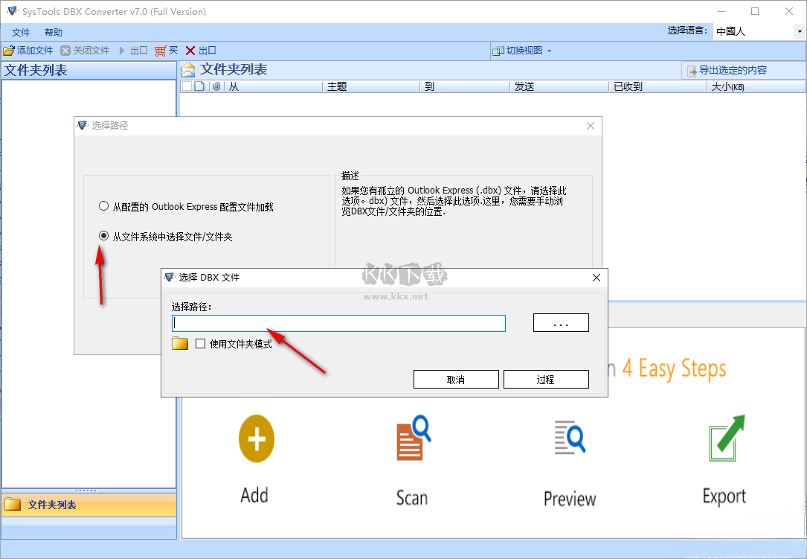Viewport: 807px width, 559px height.
Task: Select 从文件系统中选择文件/文件夹 option
Action: pos(103,236)
